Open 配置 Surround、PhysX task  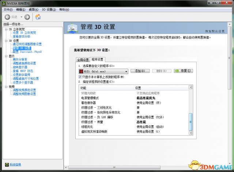[x=27, y=52]
